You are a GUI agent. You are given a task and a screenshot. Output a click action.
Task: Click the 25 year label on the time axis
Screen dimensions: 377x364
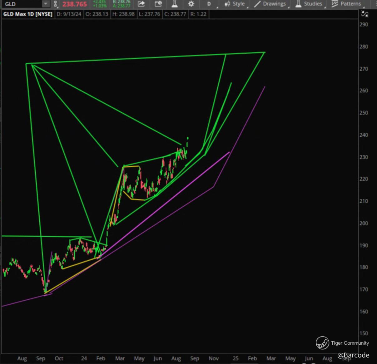(236, 358)
